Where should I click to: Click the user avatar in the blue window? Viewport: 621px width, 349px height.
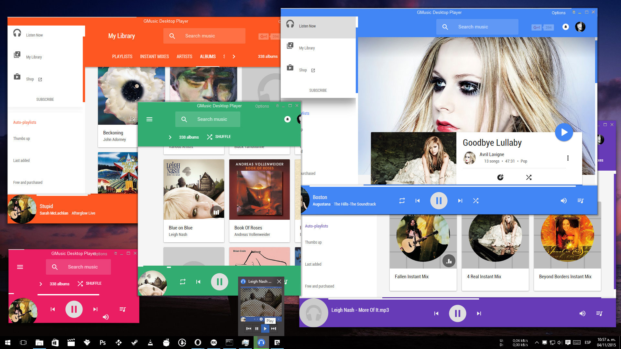(580, 27)
